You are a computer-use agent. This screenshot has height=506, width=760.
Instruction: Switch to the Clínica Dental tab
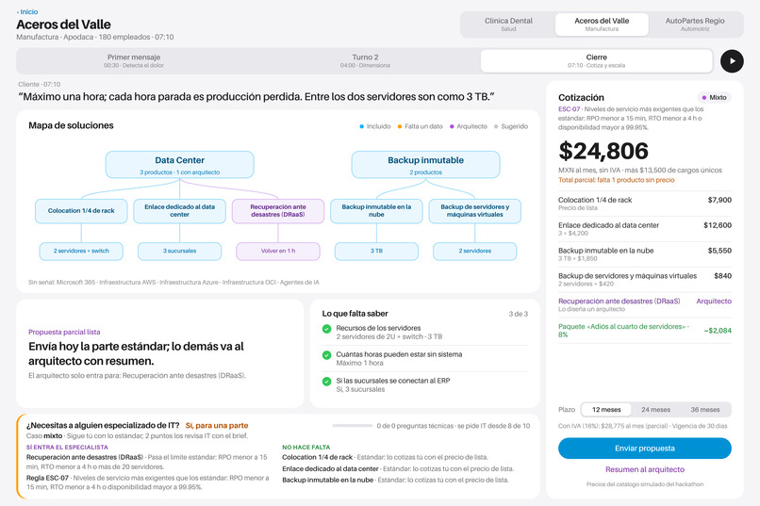[508, 24]
